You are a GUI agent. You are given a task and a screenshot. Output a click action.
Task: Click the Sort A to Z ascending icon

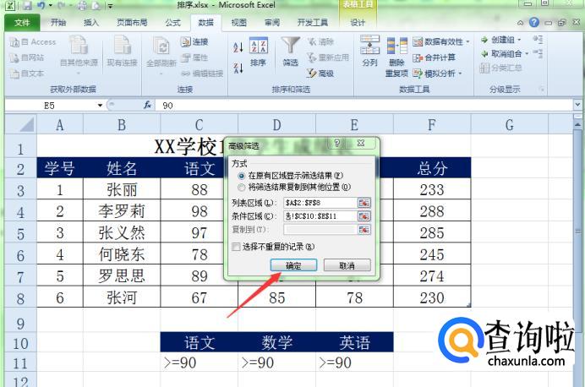tap(238, 47)
